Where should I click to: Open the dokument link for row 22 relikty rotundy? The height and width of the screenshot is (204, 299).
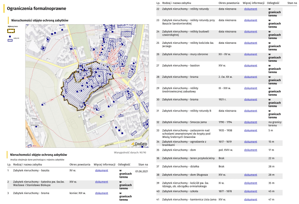(251, 9)
